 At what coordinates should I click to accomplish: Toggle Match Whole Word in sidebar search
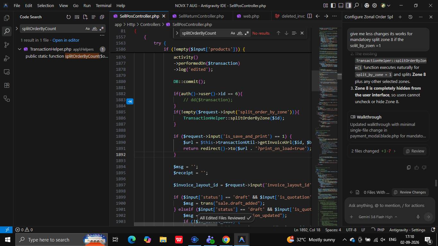point(95,29)
